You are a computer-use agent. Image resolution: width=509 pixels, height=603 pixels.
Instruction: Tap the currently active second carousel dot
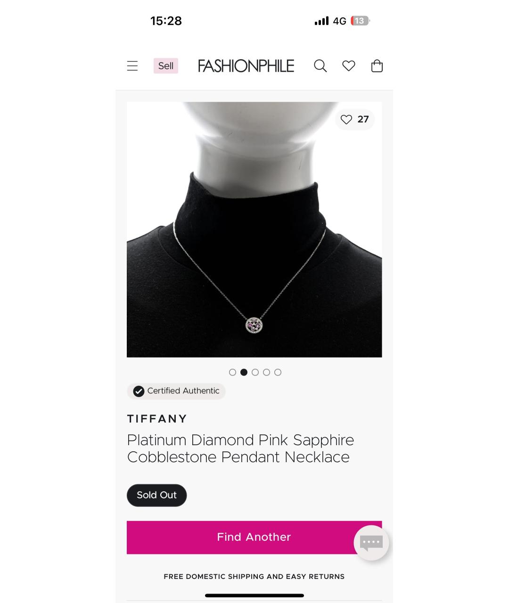pyautogui.click(x=244, y=372)
